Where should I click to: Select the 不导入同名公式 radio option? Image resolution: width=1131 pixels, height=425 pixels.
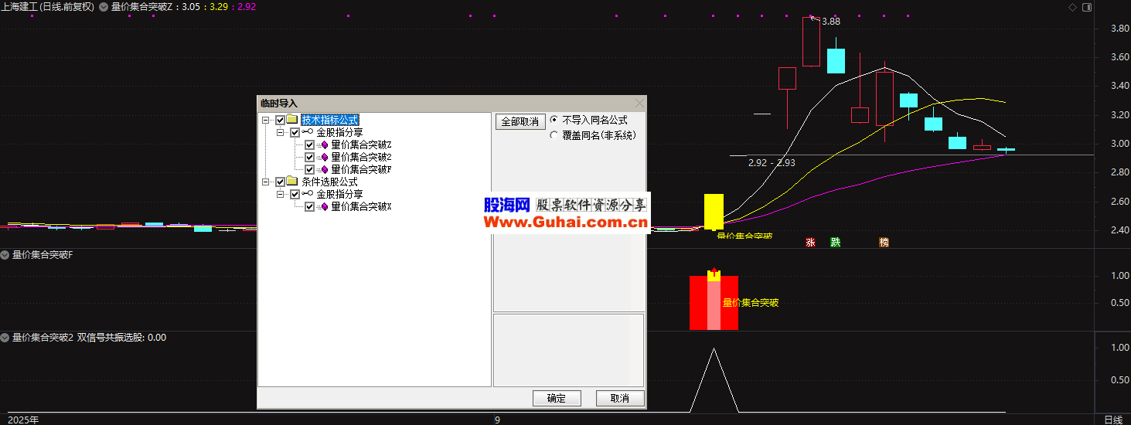(x=554, y=121)
